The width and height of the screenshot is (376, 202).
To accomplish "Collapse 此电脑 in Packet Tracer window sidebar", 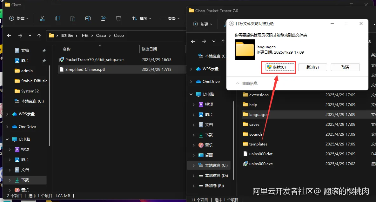I will tap(191, 94).
